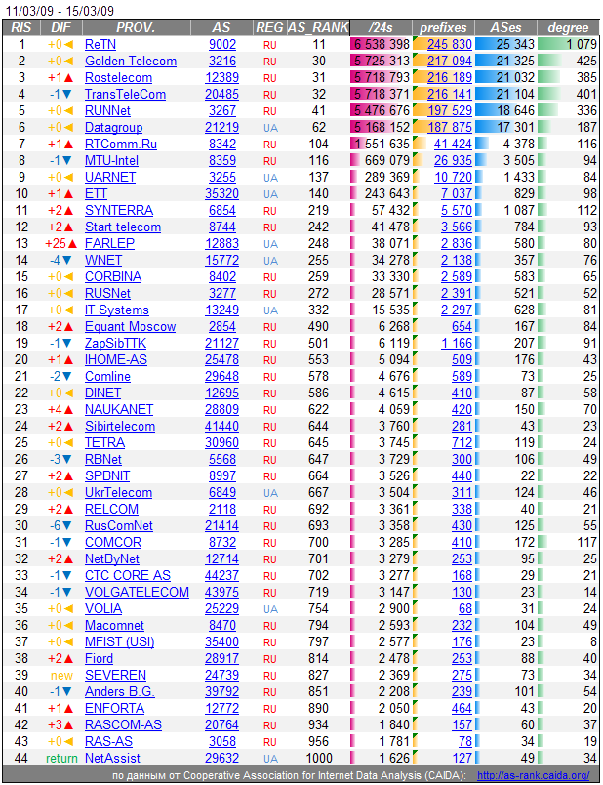
Task: Open AS number 8359 link
Action: click(222, 161)
